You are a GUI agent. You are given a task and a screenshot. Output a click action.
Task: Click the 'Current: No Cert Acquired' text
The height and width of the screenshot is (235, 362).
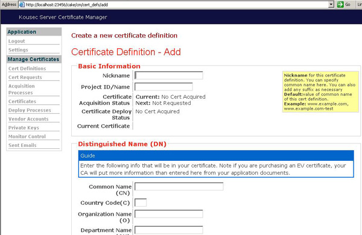(x=170, y=97)
